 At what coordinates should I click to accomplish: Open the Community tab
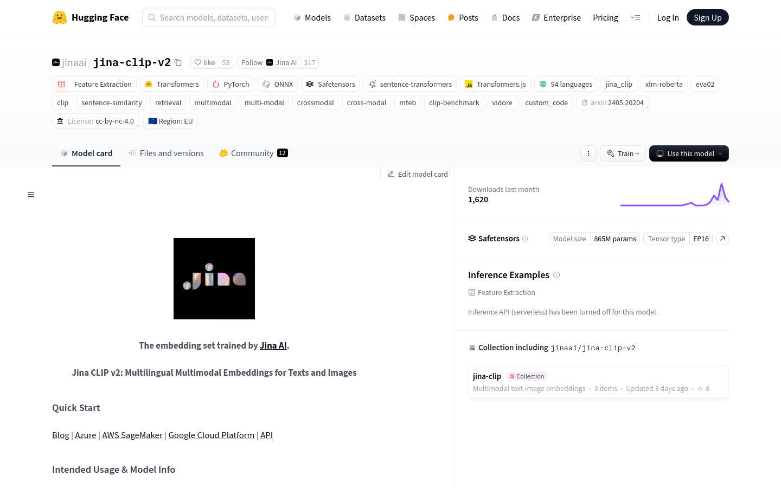pos(253,153)
